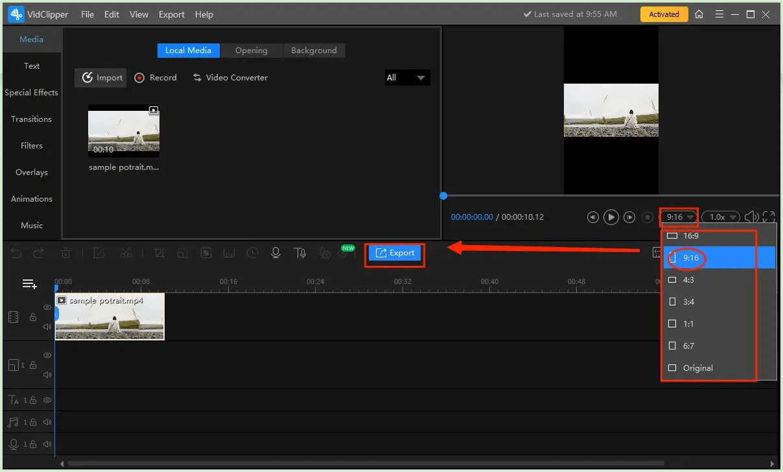
Task: Open the voiceover Record microphone tool
Action: click(275, 253)
